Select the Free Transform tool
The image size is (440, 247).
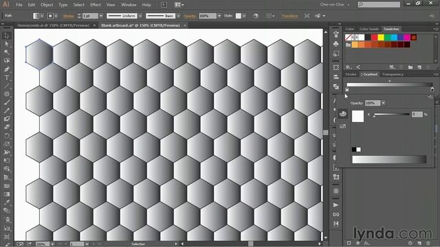(x=7, y=161)
